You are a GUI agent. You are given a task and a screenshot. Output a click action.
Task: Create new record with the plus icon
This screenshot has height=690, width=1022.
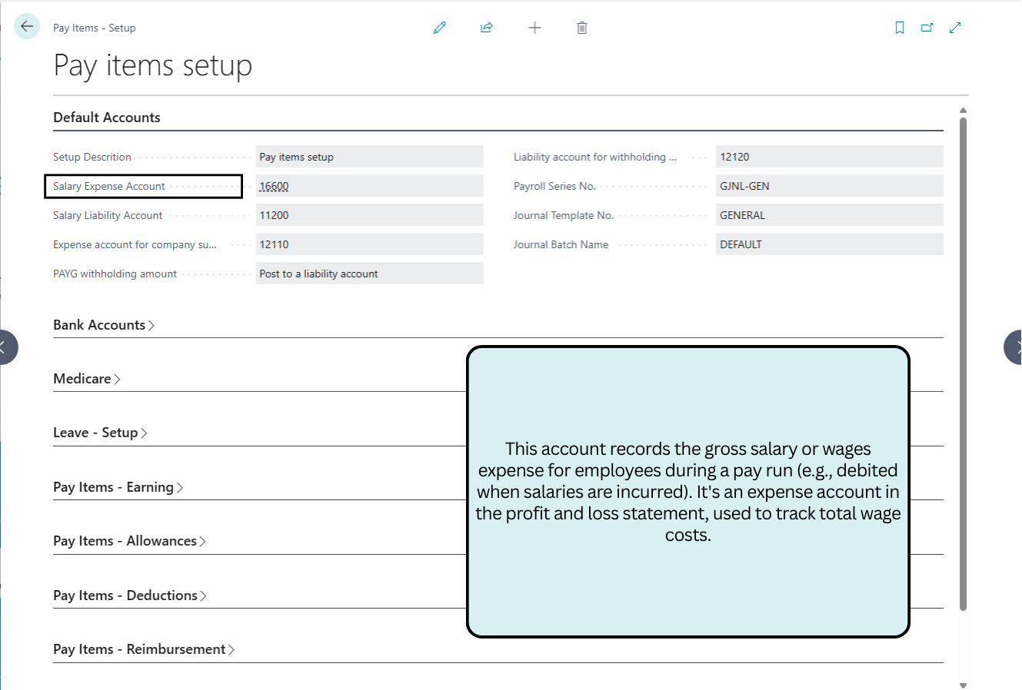click(534, 27)
